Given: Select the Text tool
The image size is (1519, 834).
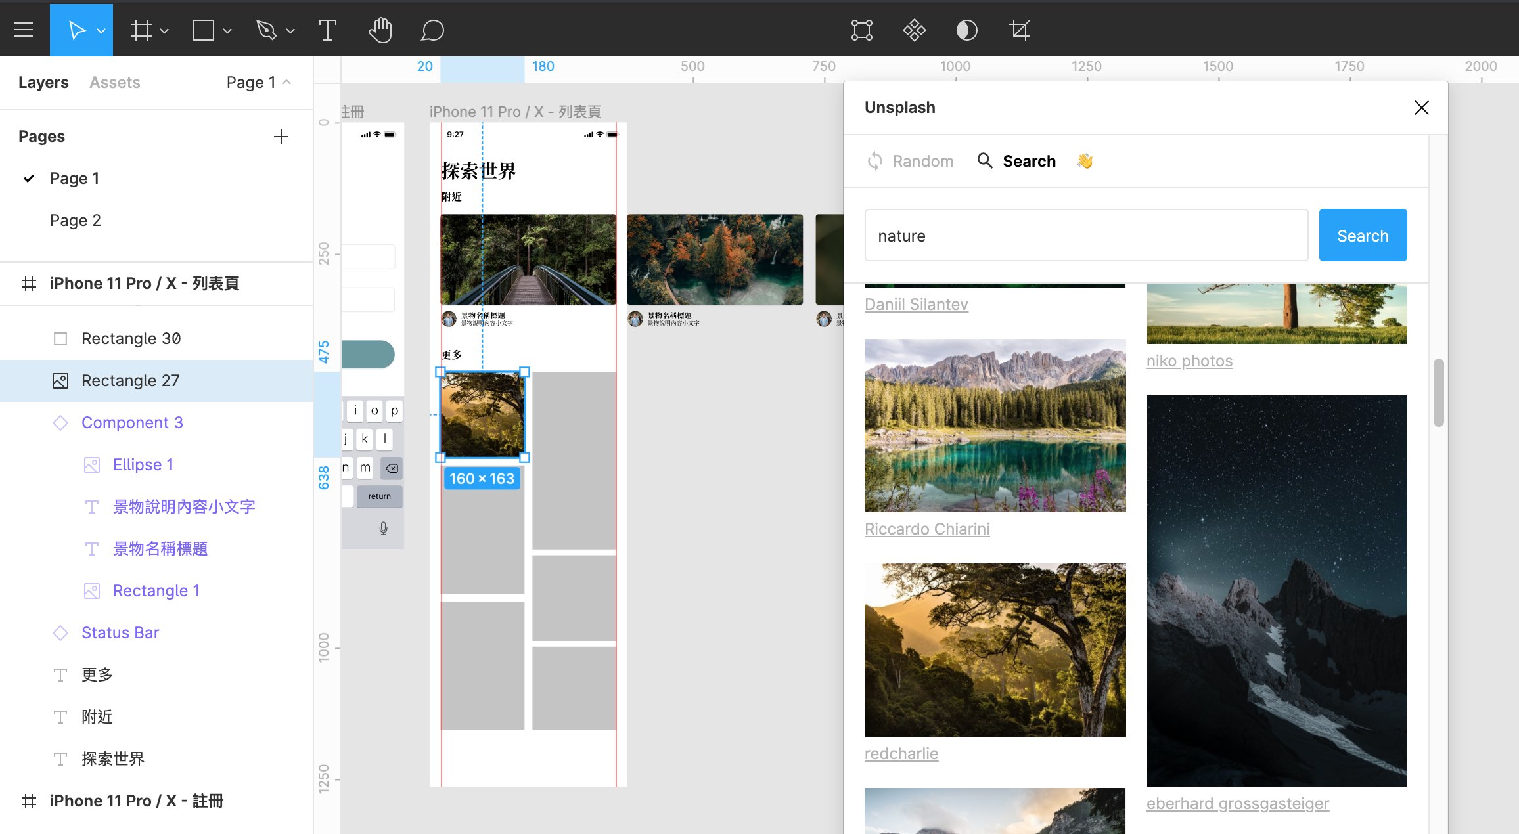Looking at the screenshot, I should pyautogui.click(x=327, y=30).
